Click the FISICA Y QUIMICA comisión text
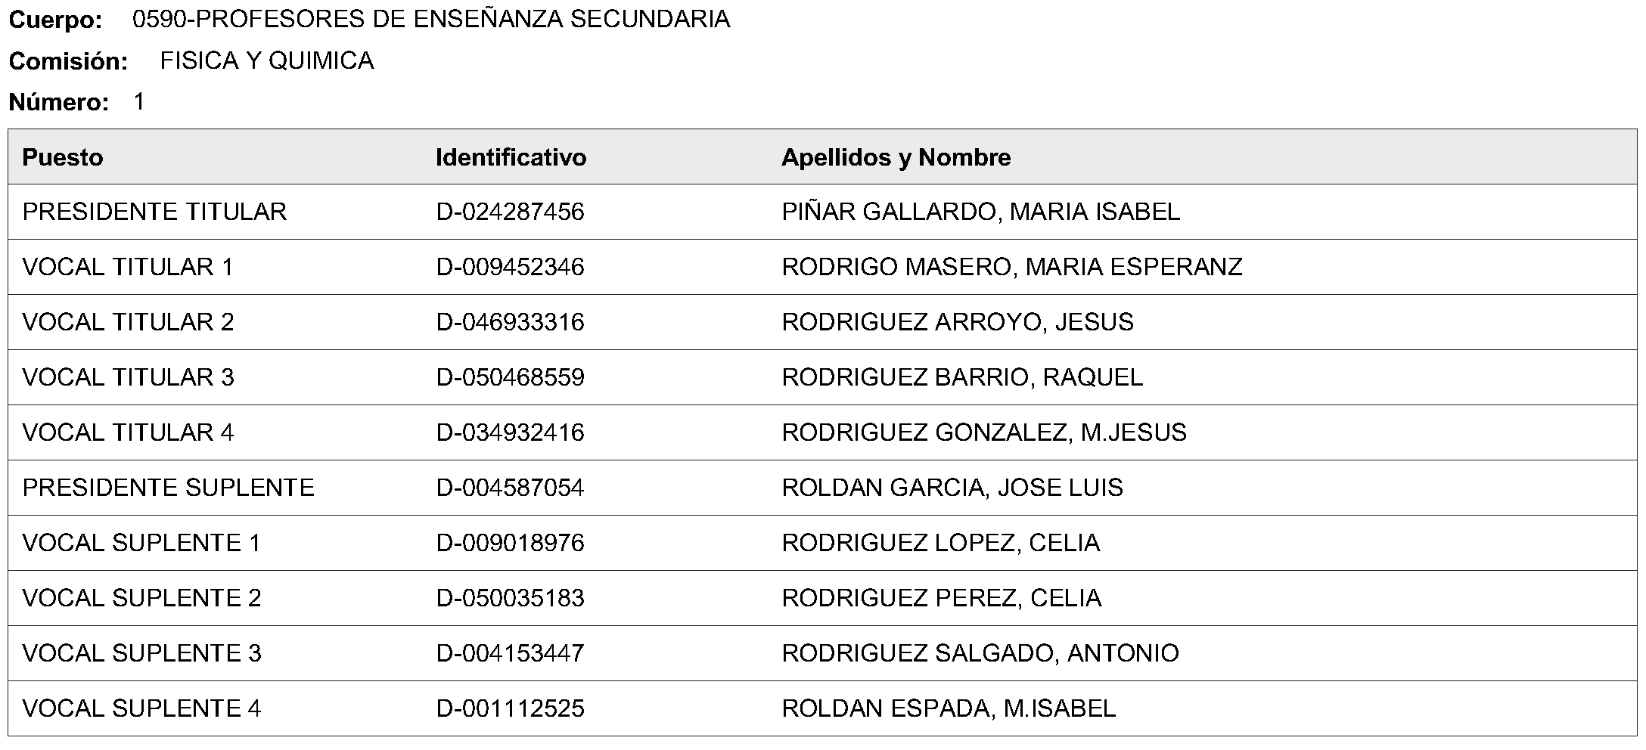1646x750 pixels. click(267, 60)
